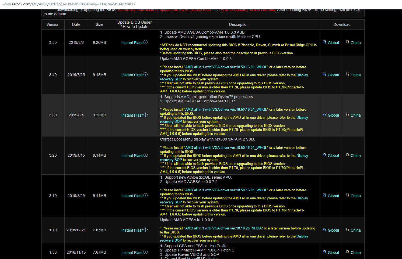Viewport: 402px width, 259px height.
Task: Open the AMD all in 1 driver link in the 3.40 row
Action: 226,67
